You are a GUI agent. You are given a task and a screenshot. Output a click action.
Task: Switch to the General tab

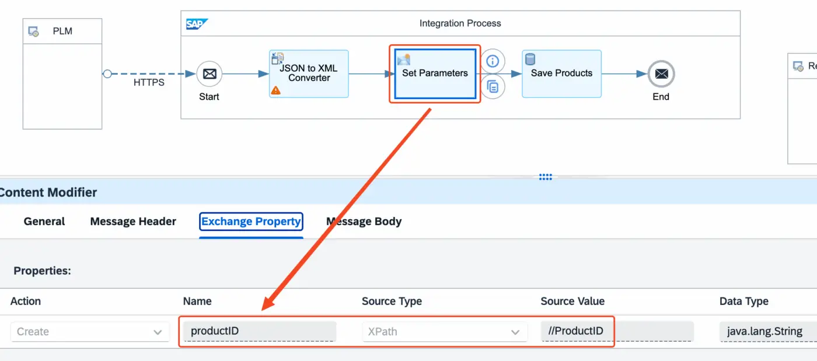tap(44, 222)
